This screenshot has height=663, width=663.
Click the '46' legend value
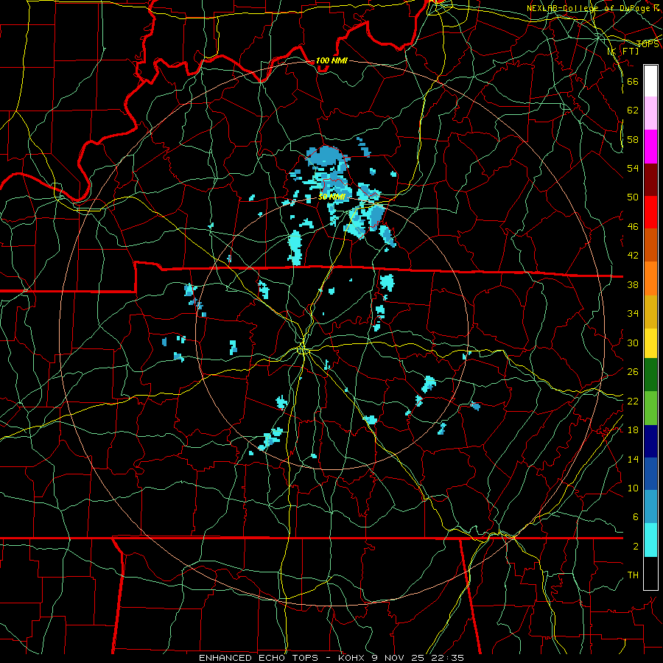tap(633, 226)
